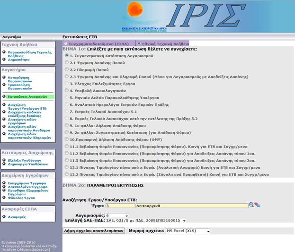The image size is (295, 252).
Task: Click the bullet icon beside Αναφορές
Action: pyautogui.click(x=4, y=217)
